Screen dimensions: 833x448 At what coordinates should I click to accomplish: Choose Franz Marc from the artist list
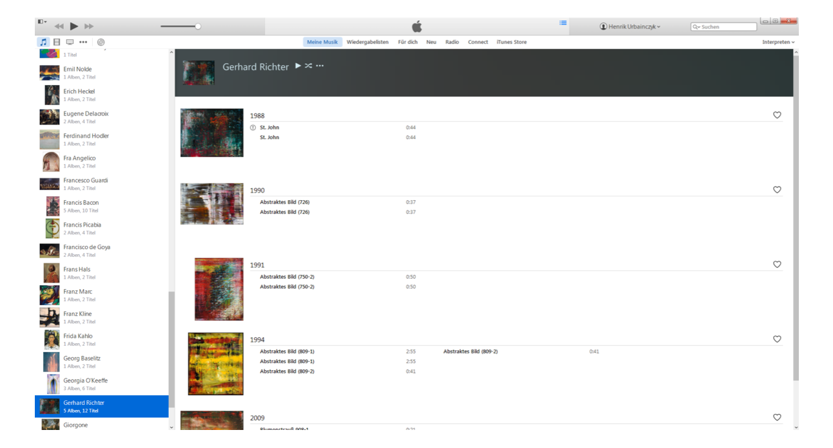[102, 295]
